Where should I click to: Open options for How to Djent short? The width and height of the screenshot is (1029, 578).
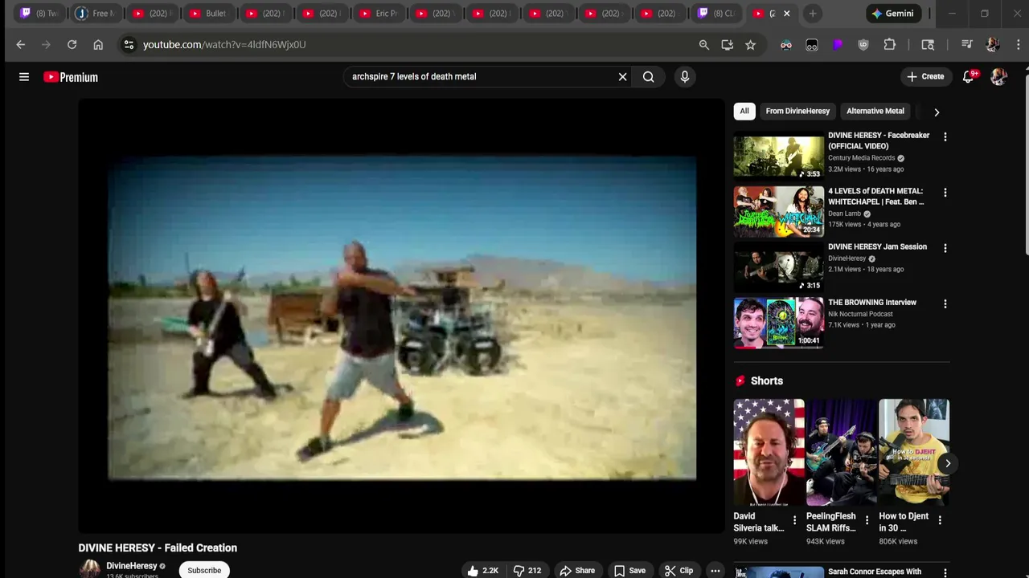click(940, 520)
